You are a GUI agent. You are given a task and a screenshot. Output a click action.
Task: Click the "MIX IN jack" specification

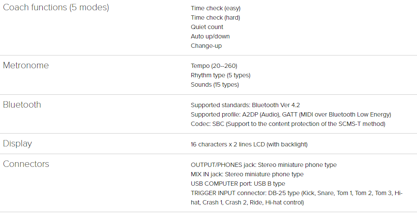click(x=247, y=174)
